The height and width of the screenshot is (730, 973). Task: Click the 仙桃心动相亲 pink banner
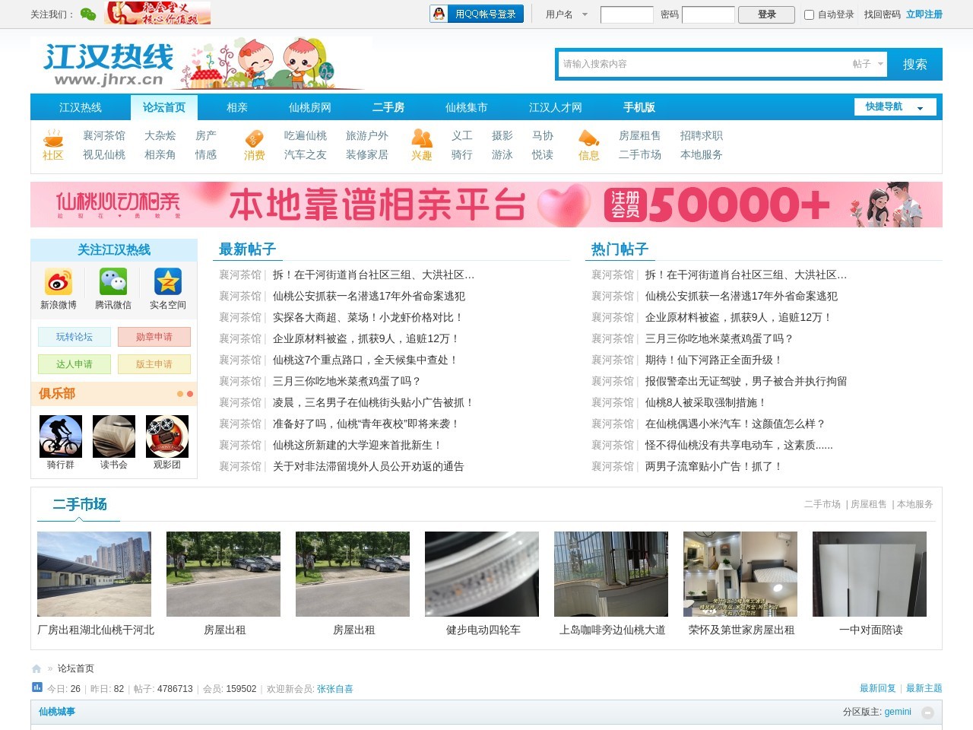coord(486,205)
